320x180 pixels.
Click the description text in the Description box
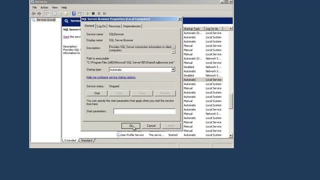[140, 48]
